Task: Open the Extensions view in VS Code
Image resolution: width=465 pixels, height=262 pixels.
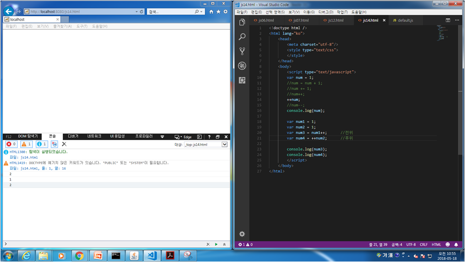Action: [x=242, y=80]
